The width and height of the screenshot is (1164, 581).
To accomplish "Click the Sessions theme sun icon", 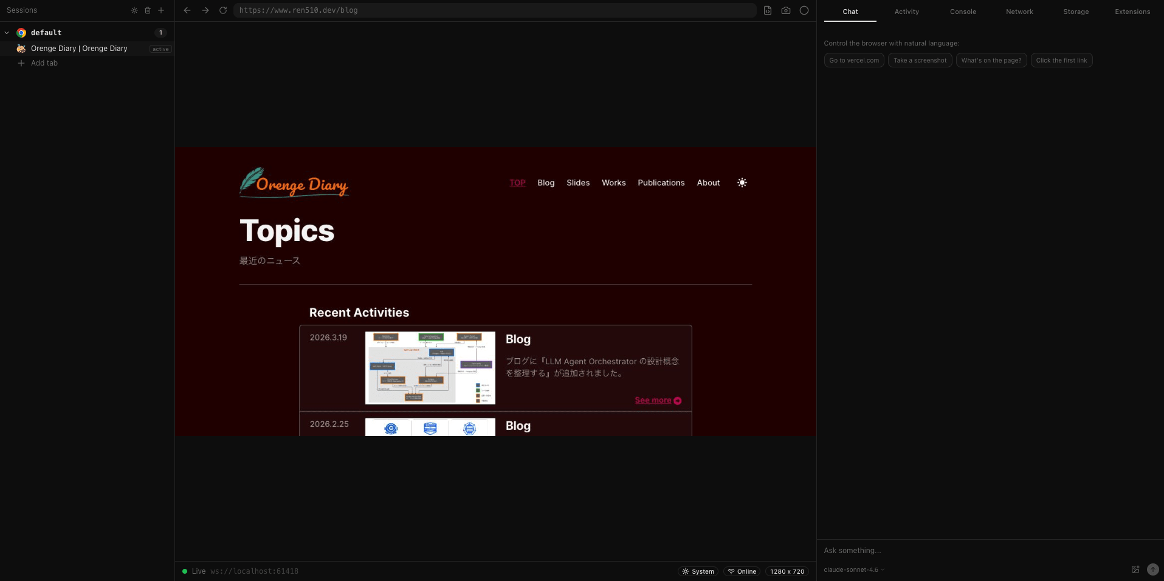I will pyautogui.click(x=134, y=10).
